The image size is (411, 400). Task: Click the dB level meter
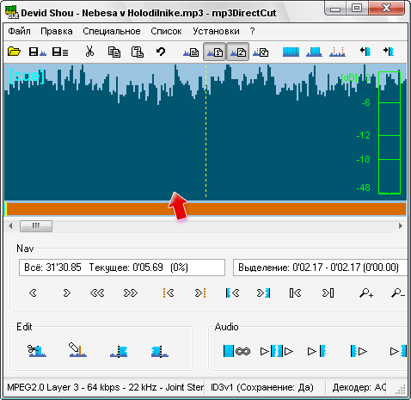click(x=390, y=132)
